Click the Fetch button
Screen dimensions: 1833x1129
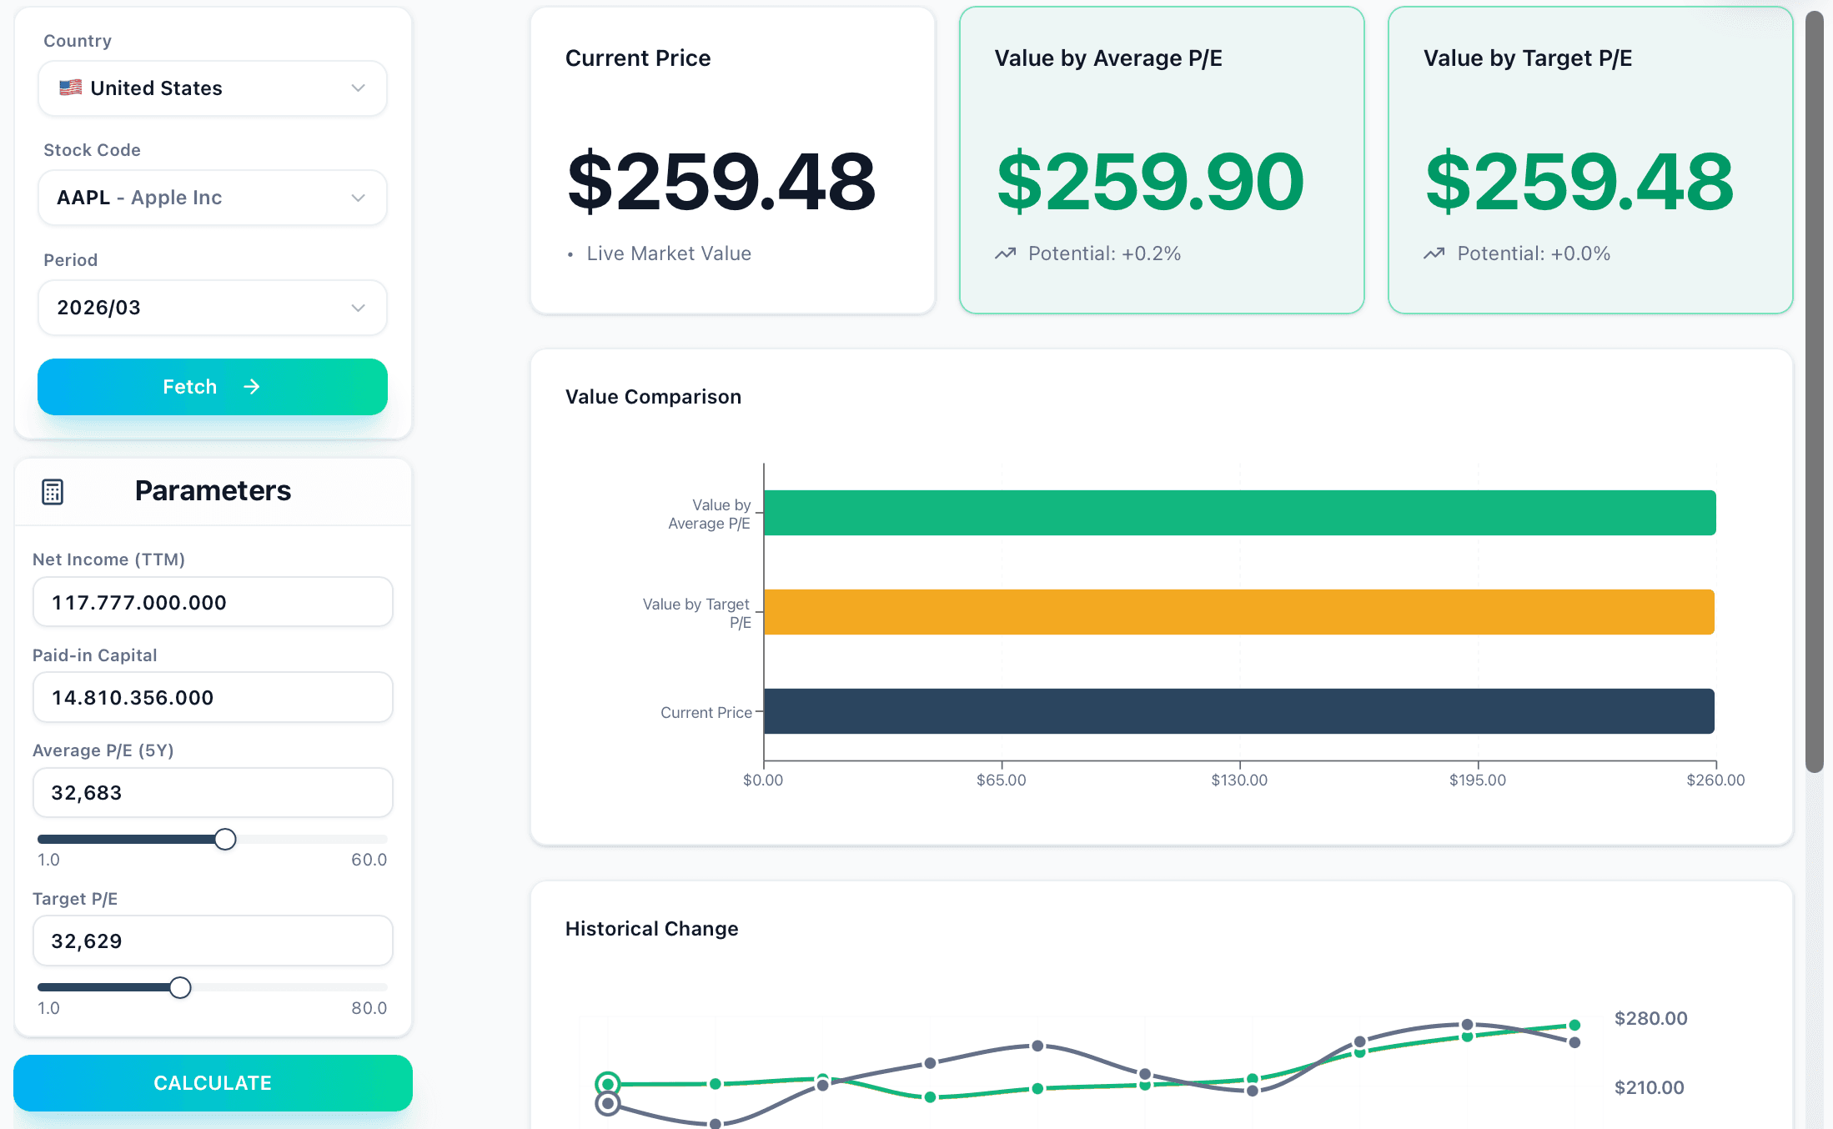coord(213,387)
